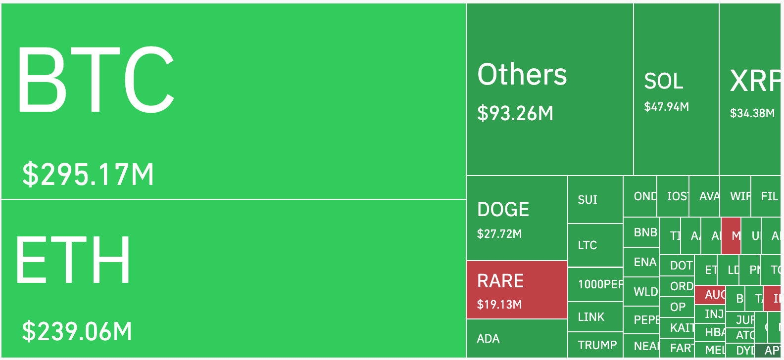Select the ADA tile
The width and height of the screenshot is (784, 360).
click(x=517, y=338)
